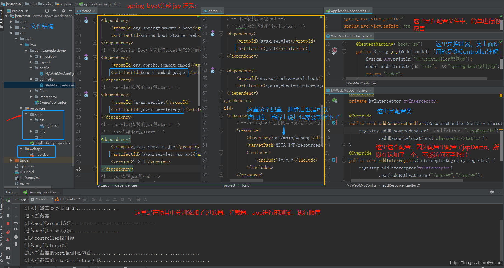Take a thread dump via camera icon

(8, 248)
